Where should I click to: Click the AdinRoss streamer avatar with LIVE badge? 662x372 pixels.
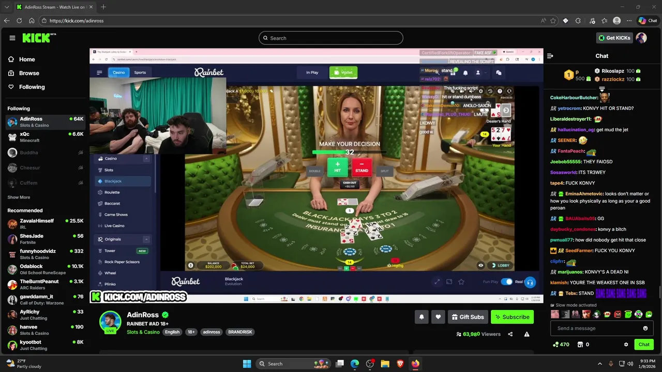tap(110, 322)
